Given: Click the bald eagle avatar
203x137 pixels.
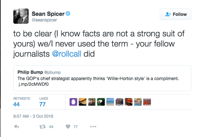Looking at the screenshot, I should 101,102.
